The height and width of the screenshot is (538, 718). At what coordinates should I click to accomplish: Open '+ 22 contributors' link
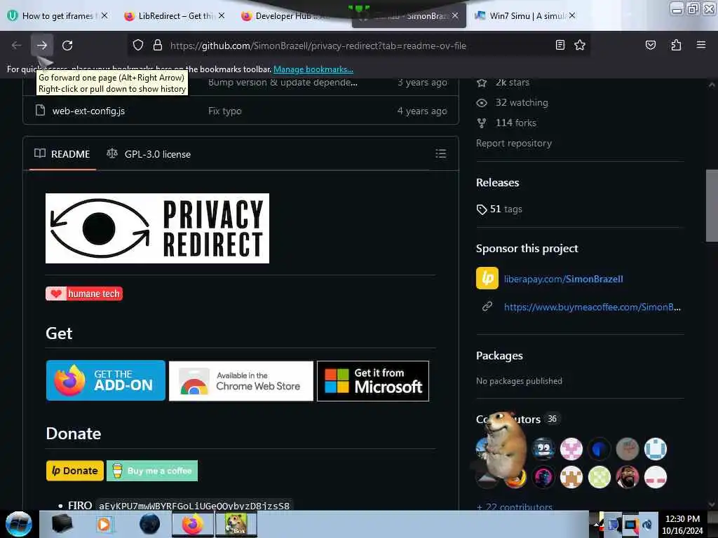(x=514, y=506)
